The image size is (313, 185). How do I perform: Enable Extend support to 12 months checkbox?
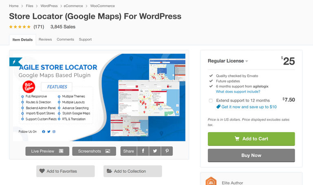tap(211, 100)
